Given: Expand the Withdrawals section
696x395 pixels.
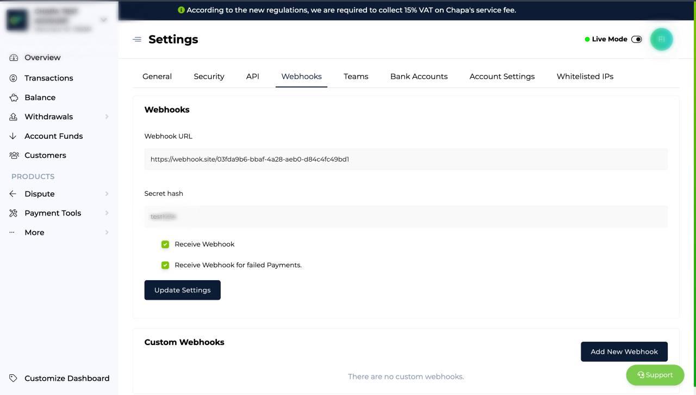Looking at the screenshot, I should 107,116.
